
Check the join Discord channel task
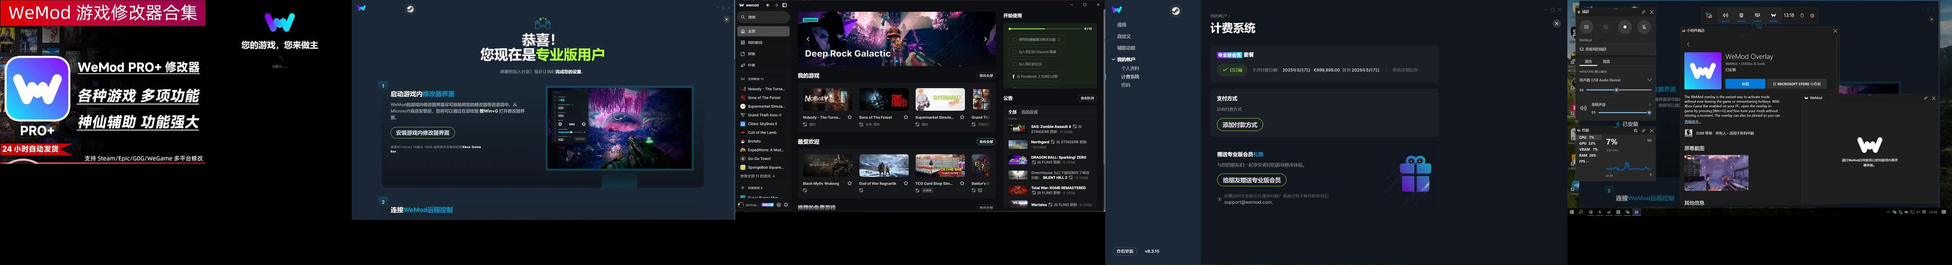(1015, 52)
